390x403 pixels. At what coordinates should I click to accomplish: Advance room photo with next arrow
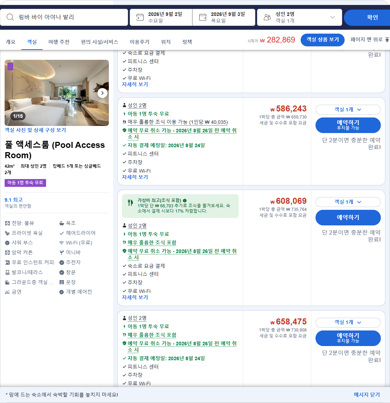click(x=102, y=93)
